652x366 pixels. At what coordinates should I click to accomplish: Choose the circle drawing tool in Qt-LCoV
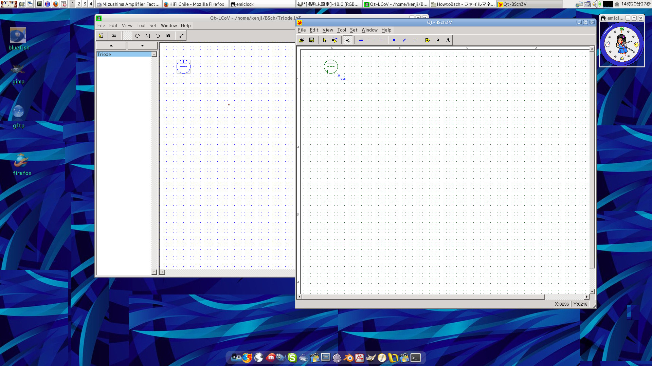click(138, 36)
